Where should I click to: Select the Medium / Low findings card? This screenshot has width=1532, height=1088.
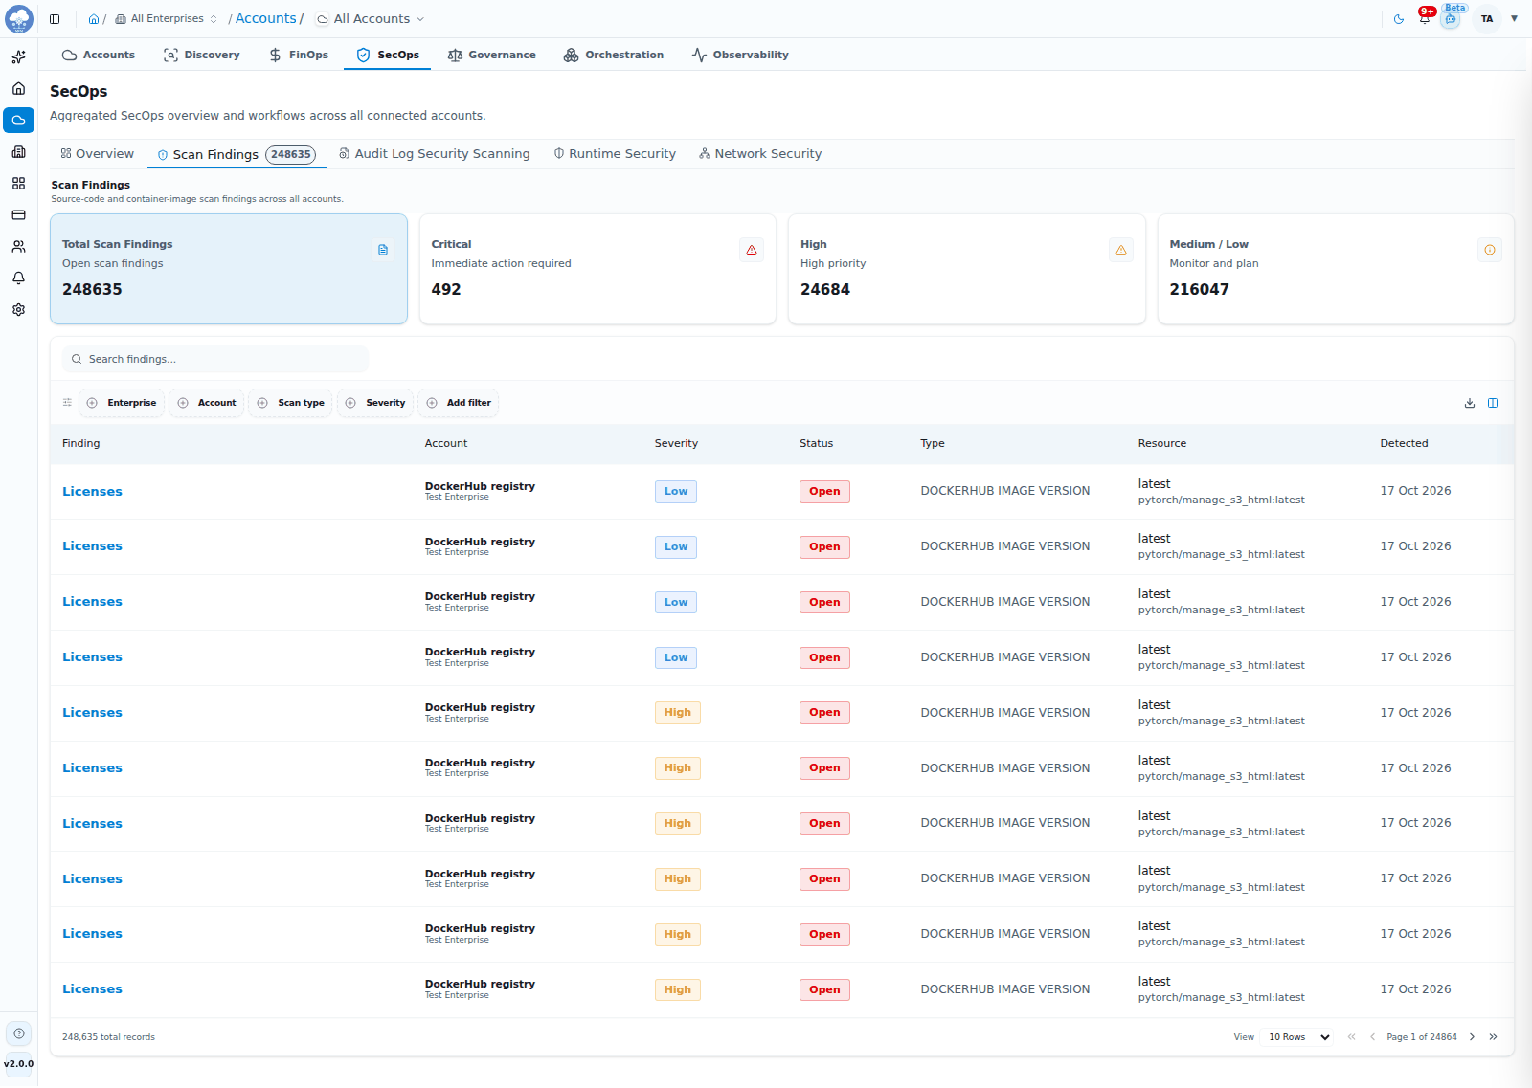tap(1336, 269)
